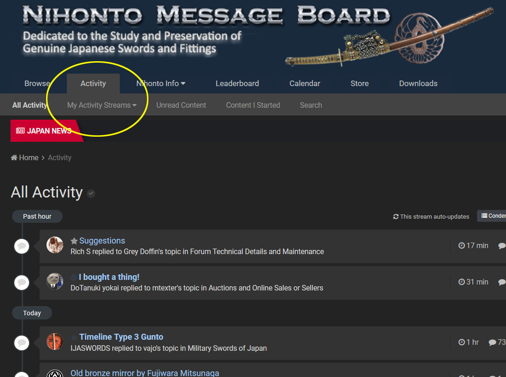Click the 31 min timestamp

coord(477,282)
